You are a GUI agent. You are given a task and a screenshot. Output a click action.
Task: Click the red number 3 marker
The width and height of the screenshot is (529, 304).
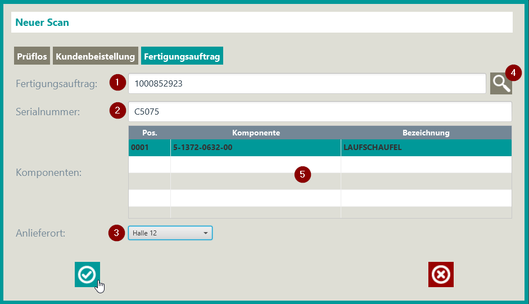116,233
